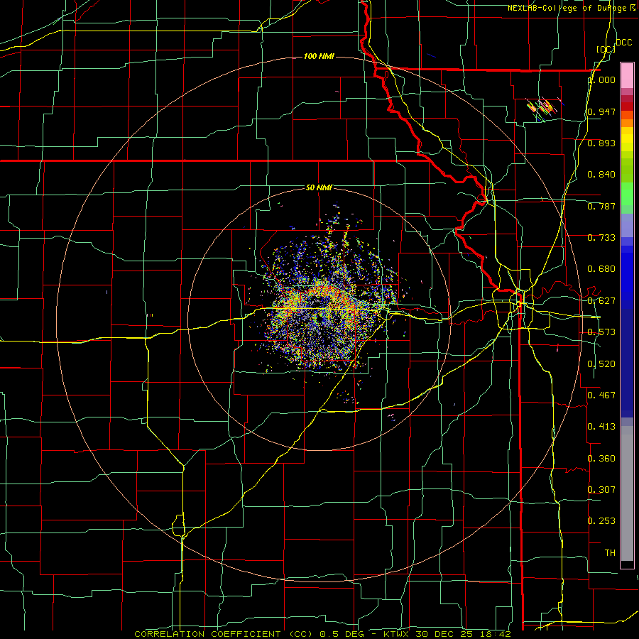Pick the lavender segment of the color bar
Screen dimensions: 639x639
tap(627, 226)
